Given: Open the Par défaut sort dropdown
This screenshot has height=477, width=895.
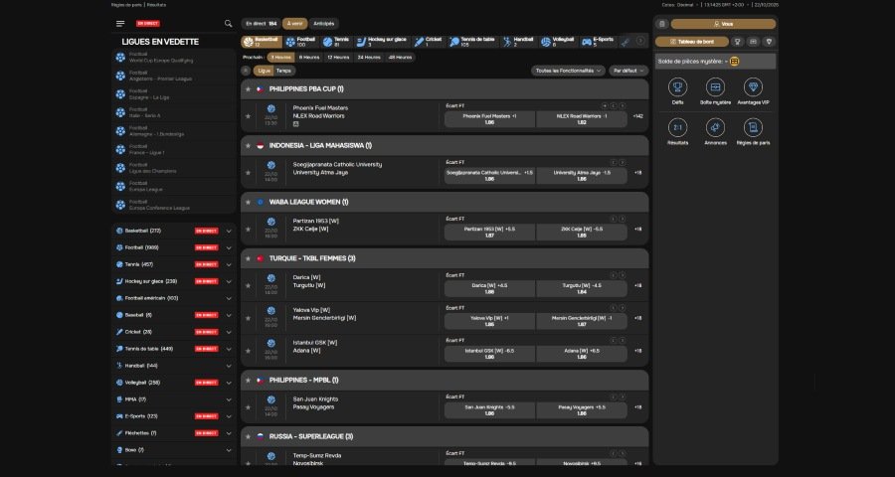Looking at the screenshot, I should [x=626, y=71].
